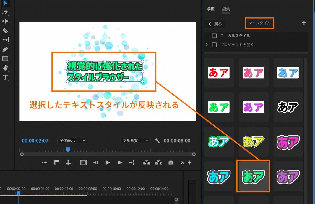Select the Track Select Forward tool
This screenshot has width=315, height=204.
(5, 12)
